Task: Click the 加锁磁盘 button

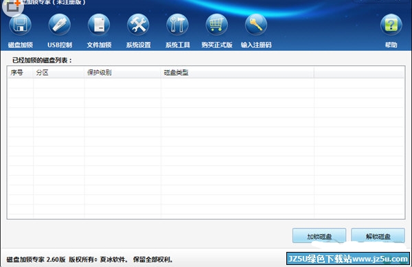Action: pos(319,236)
